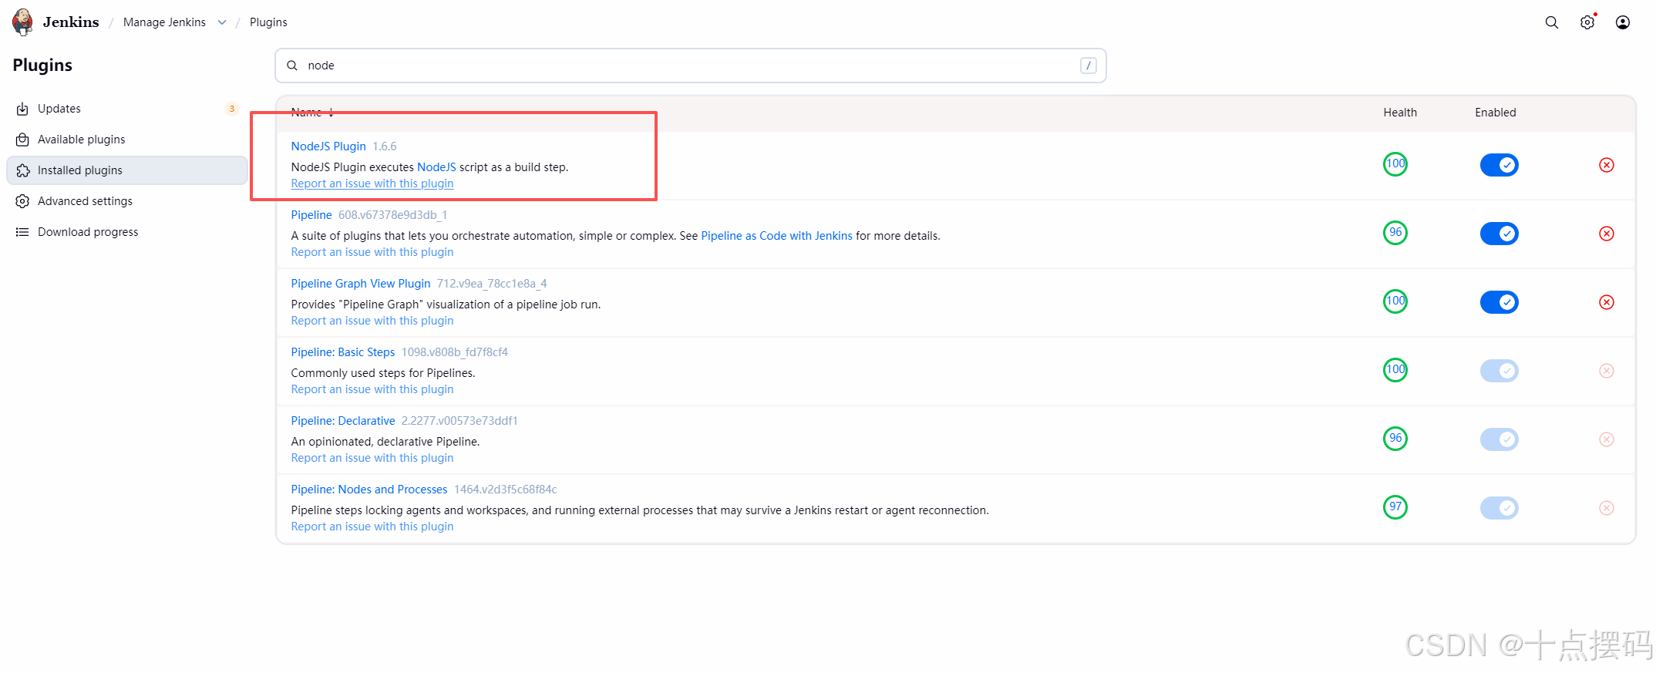Click NodeJS Plugin version text 1.6.6
The width and height of the screenshot is (1656, 673).
(385, 146)
